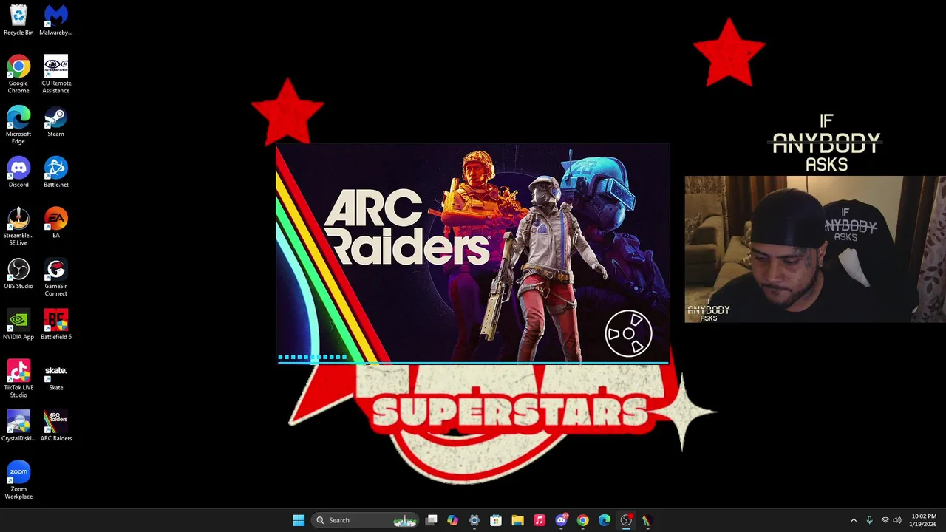
Task: Switch to Chrome in the taskbar
Action: click(582, 520)
